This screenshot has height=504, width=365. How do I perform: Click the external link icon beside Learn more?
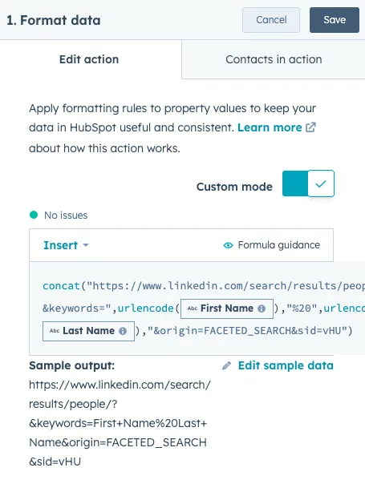point(310,127)
